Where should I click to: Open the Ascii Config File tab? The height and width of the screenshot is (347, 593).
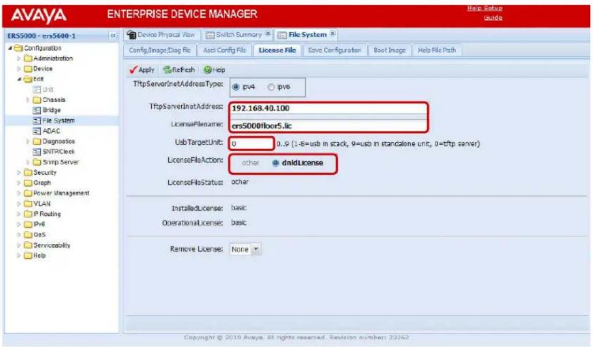[x=224, y=50]
